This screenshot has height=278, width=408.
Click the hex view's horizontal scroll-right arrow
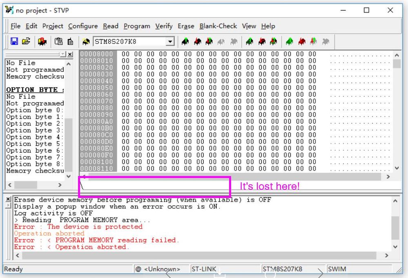[x=388, y=177]
